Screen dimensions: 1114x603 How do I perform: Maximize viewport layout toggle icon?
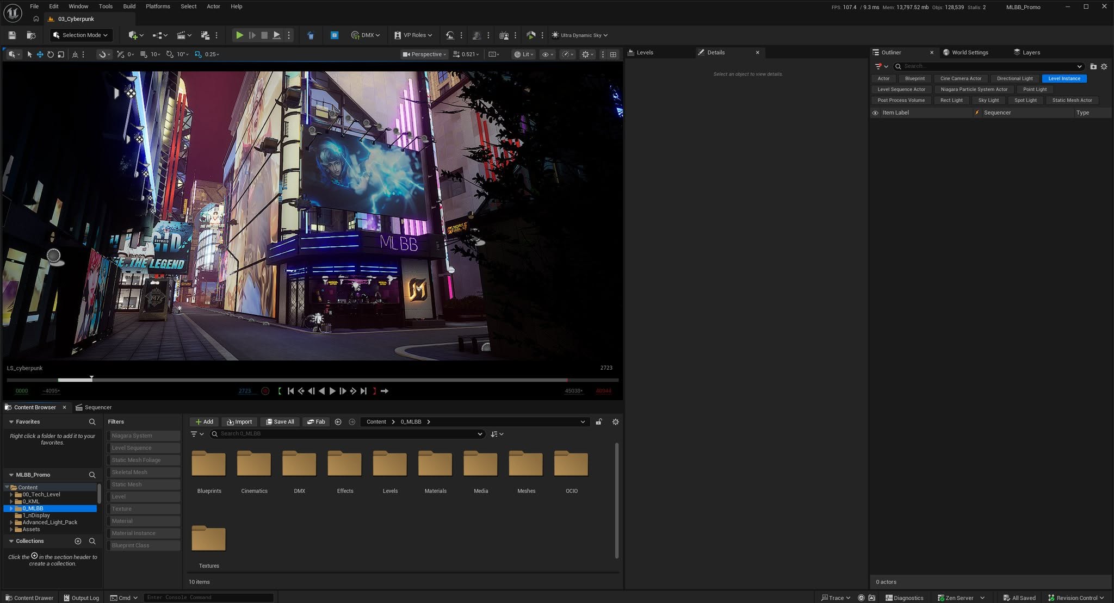[614, 54]
